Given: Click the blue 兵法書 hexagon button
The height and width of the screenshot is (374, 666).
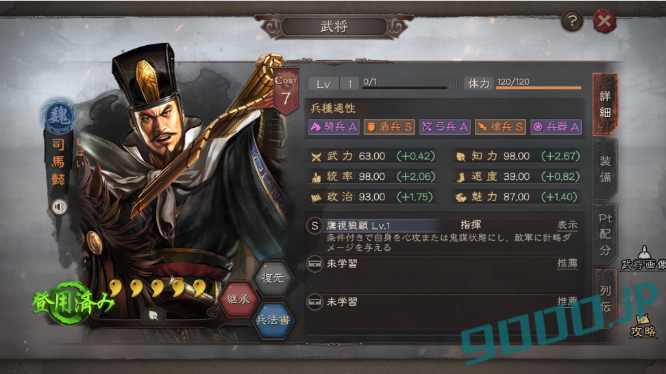Looking at the screenshot, I should [x=273, y=320].
